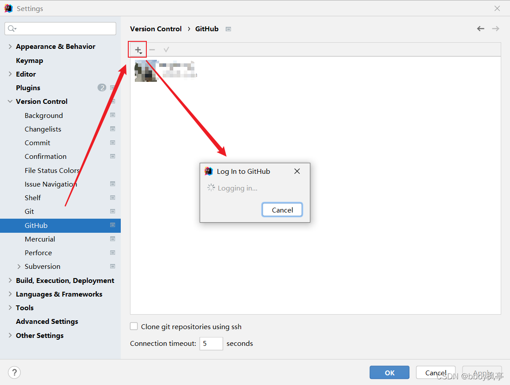Click the OK button

[389, 373]
